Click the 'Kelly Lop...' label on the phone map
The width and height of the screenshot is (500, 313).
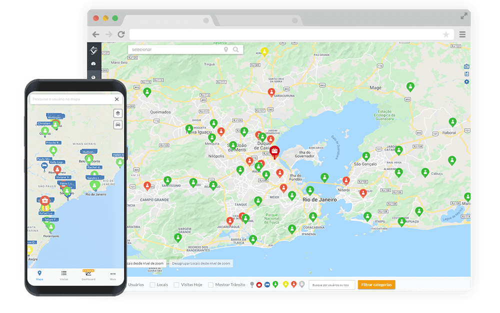click(57, 162)
